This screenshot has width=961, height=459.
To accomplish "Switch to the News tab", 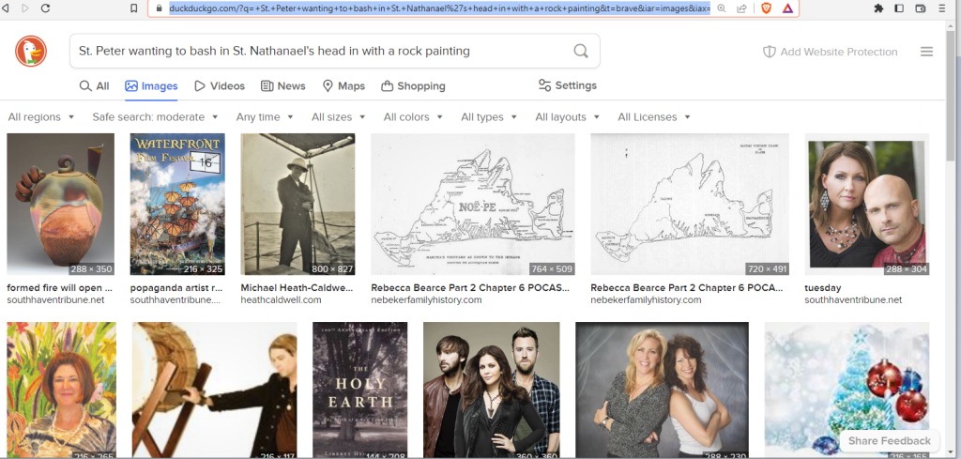I will point(283,86).
